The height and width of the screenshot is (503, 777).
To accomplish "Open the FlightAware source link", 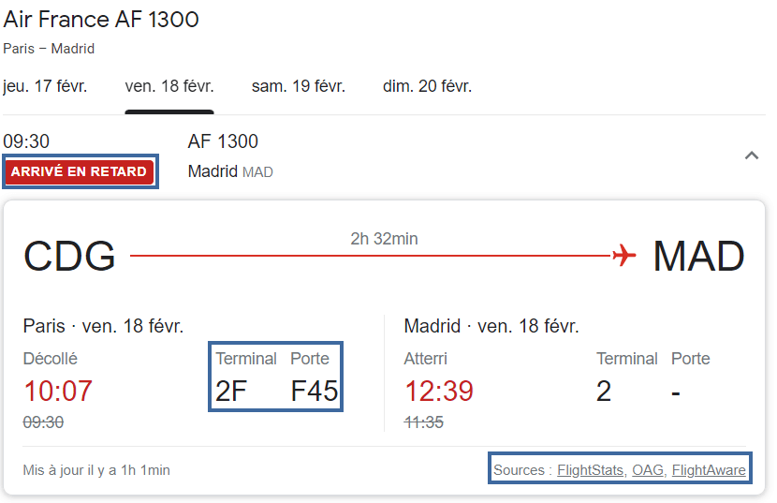I will (709, 470).
